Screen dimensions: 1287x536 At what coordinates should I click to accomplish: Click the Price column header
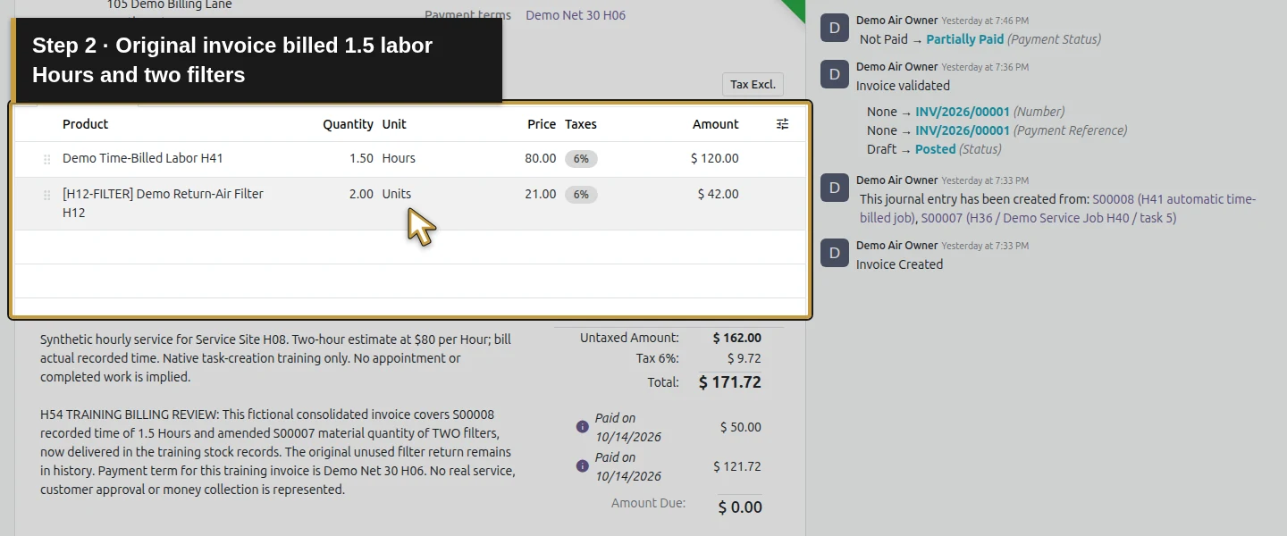pyautogui.click(x=542, y=124)
